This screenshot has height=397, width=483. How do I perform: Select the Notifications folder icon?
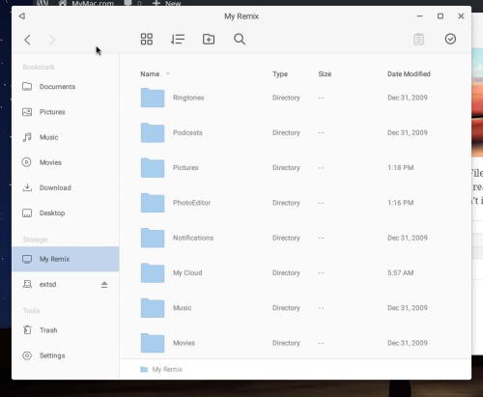(153, 238)
